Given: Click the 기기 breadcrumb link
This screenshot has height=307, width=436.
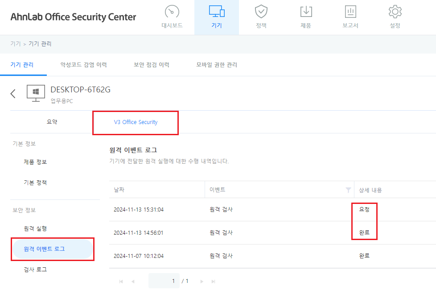Looking at the screenshot, I should [x=15, y=44].
